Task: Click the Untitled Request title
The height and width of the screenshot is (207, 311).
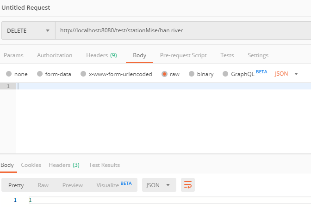Action: click(26, 8)
